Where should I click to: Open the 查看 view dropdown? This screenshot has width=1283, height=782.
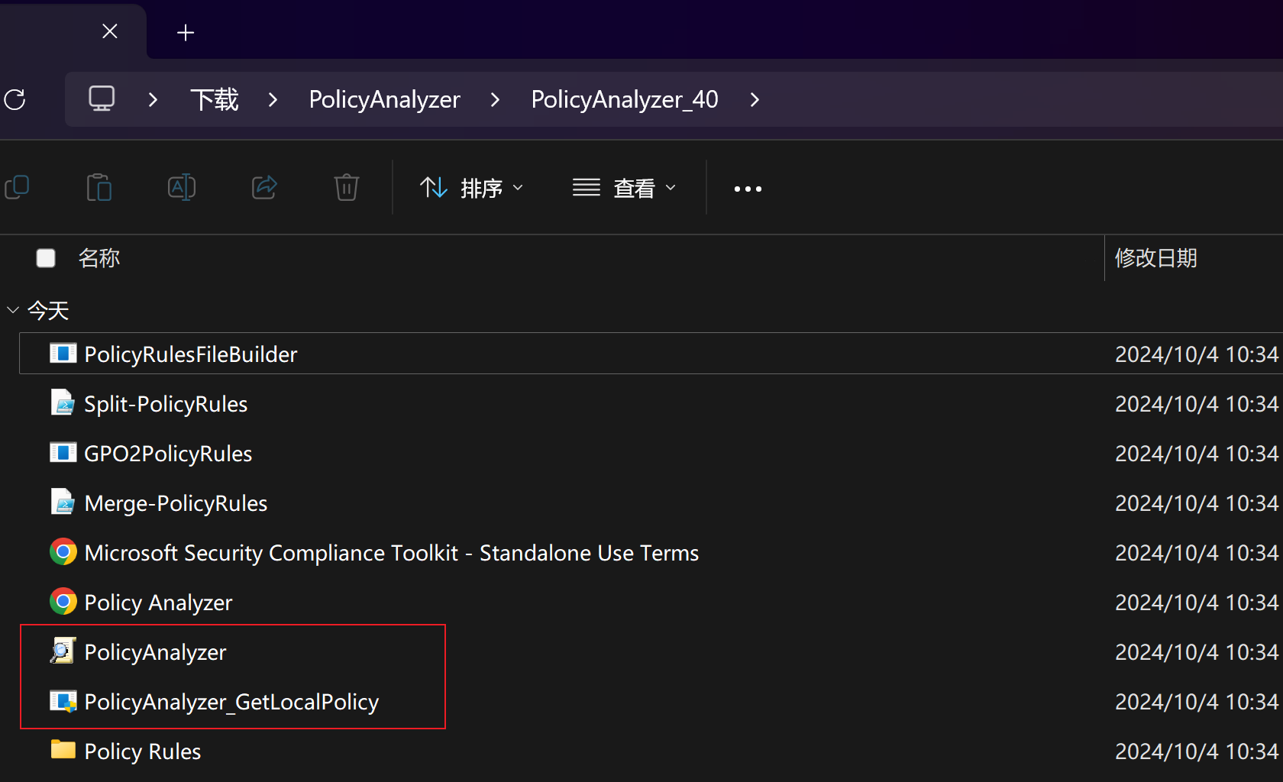point(624,188)
